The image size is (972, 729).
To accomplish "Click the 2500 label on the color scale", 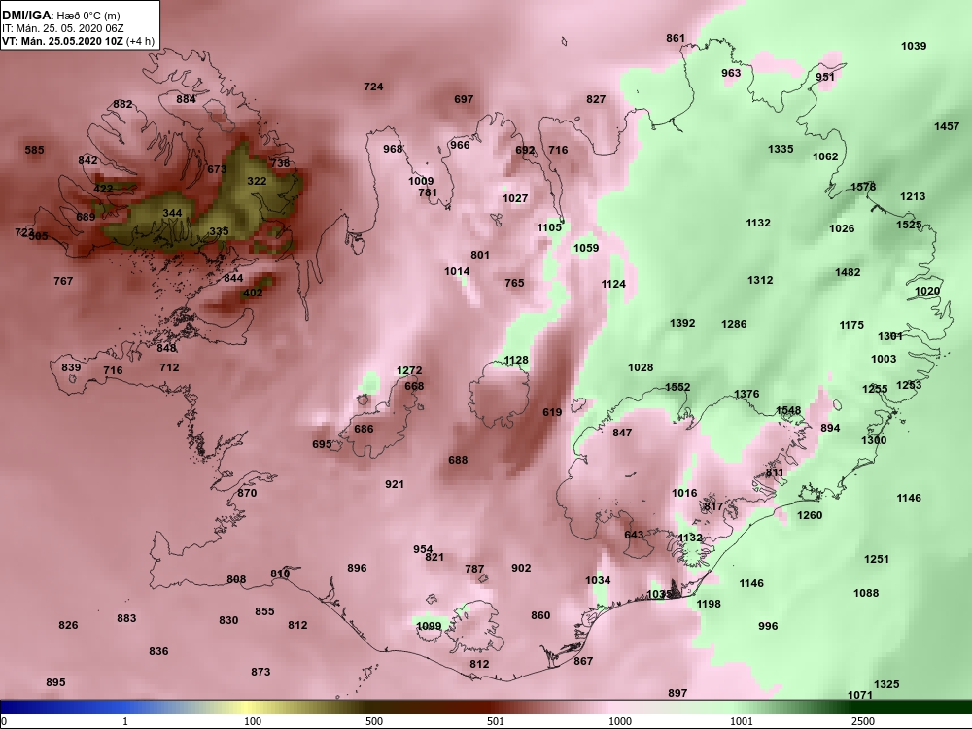I will (863, 721).
